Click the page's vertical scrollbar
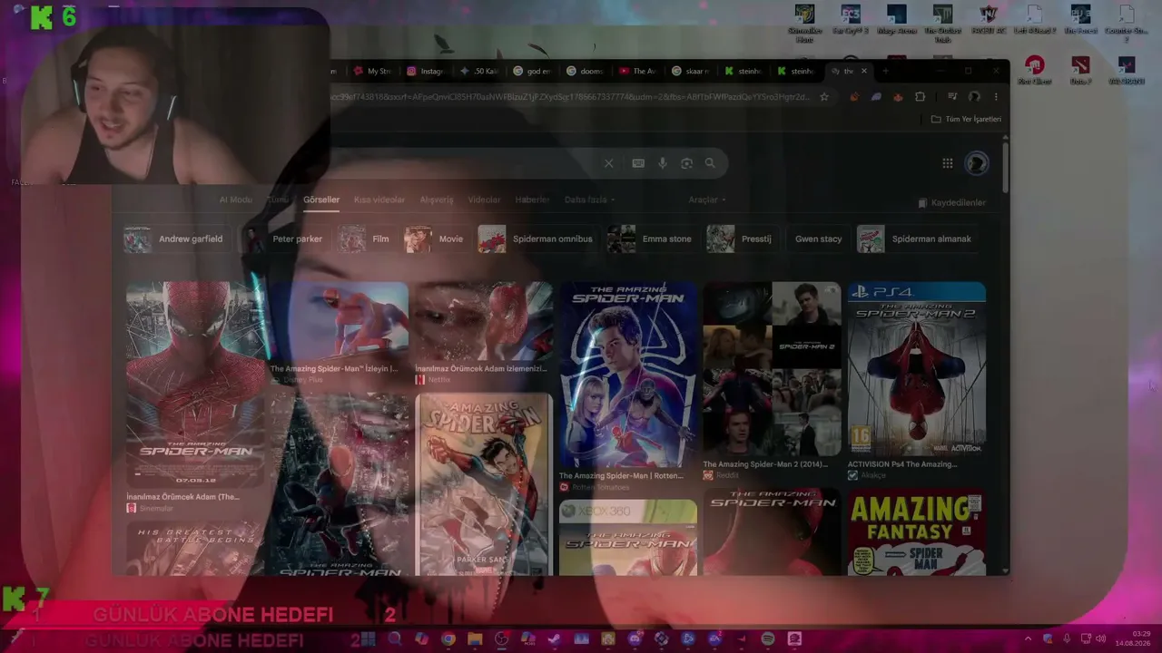The image size is (1162, 653). pos(1005,168)
